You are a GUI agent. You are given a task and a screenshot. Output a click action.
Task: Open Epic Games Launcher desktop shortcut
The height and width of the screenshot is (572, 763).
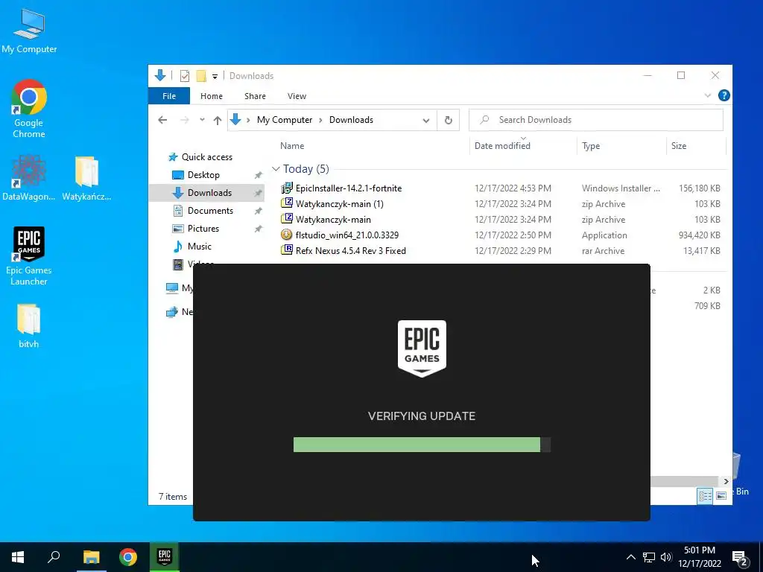(x=29, y=256)
